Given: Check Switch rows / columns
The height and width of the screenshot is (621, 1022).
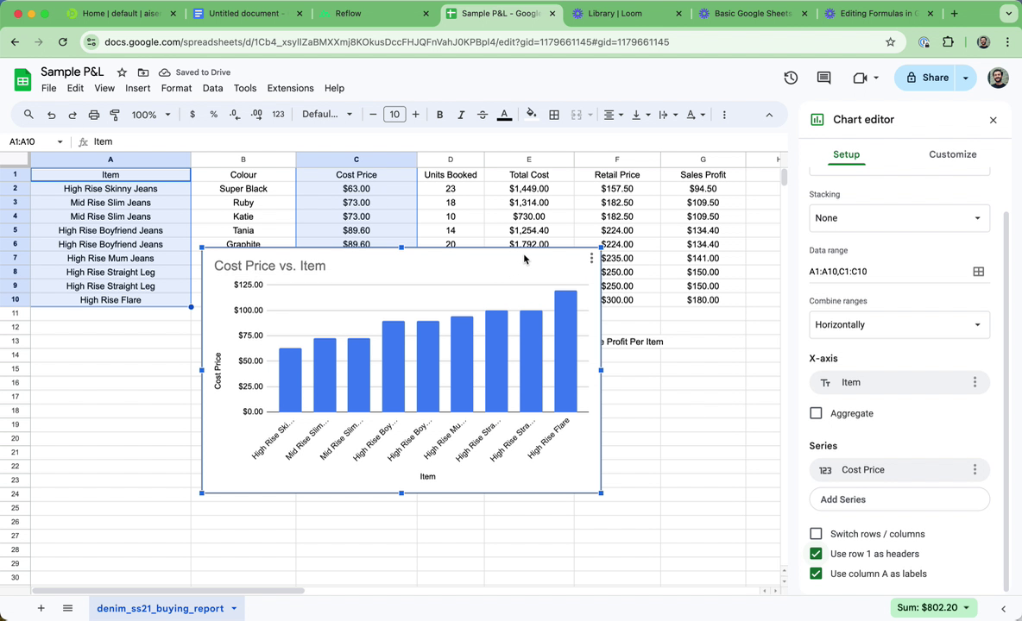Looking at the screenshot, I should click(816, 534).
